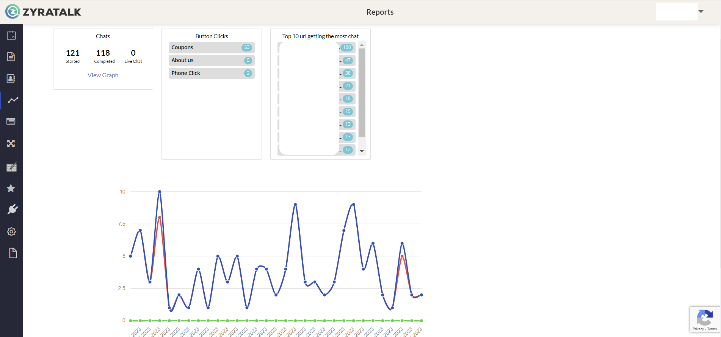Click the chart peak point at 10

tap(160, 192)
